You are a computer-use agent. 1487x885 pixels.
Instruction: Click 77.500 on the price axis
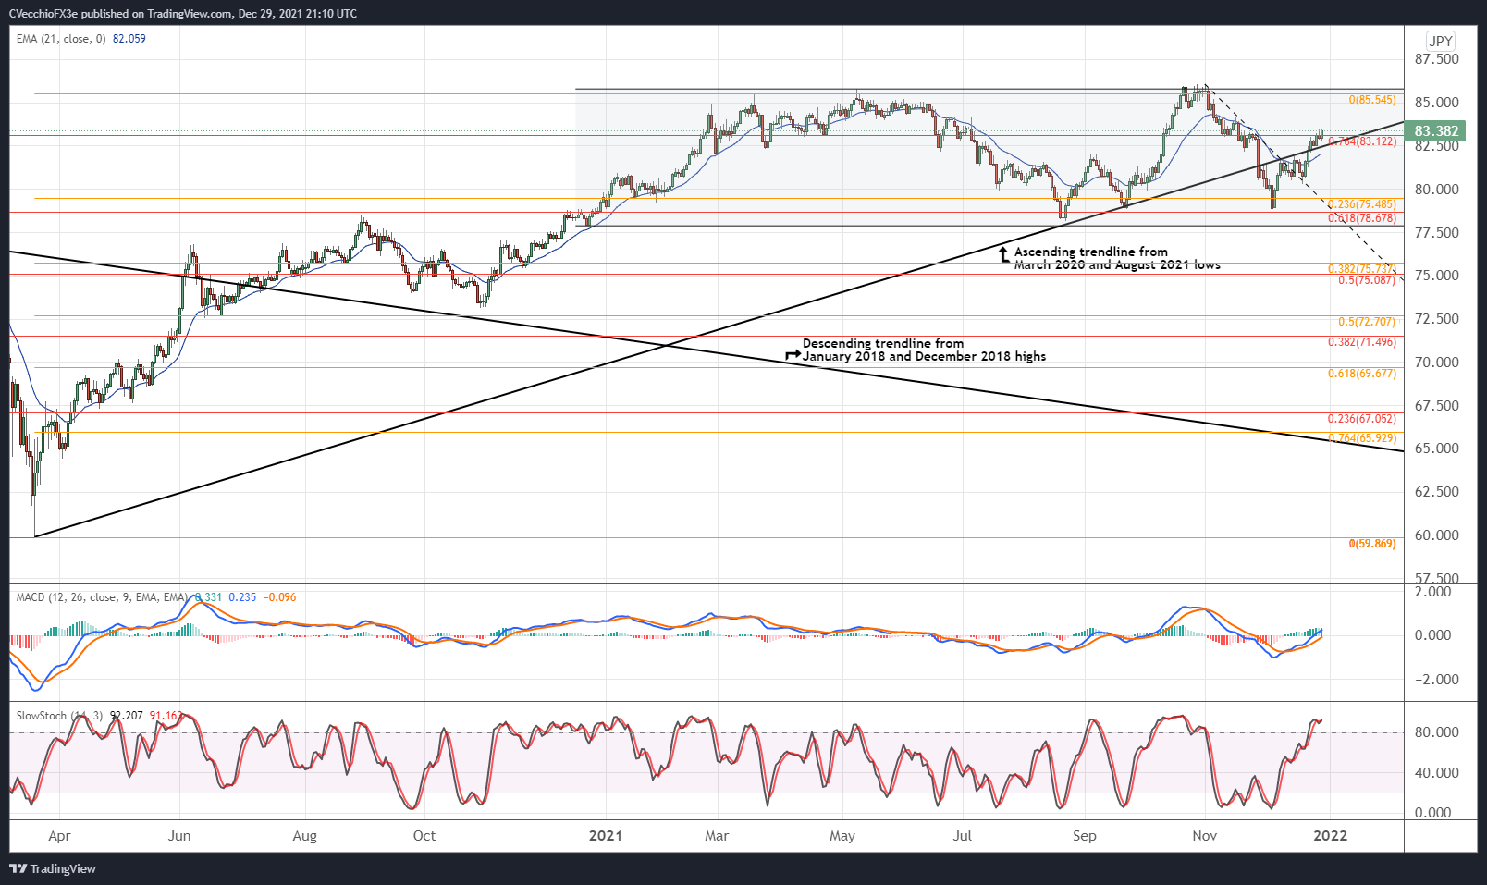point(1436,233)
